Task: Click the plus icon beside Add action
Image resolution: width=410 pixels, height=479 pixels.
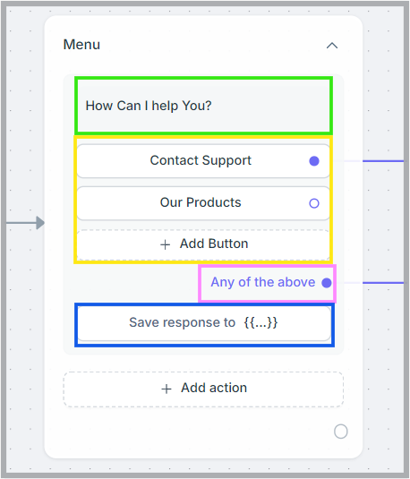Action: point(167,389)
